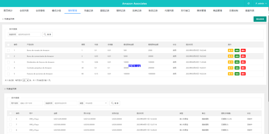The image size is (269, 134).
Task: Click the 用户名称 input in the lower search
Action: [31, 103]
